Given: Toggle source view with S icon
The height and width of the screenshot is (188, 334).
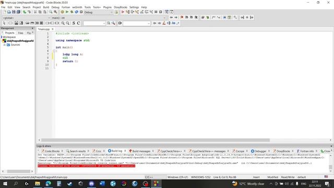Looking at the screenshot, I should 74,23.
